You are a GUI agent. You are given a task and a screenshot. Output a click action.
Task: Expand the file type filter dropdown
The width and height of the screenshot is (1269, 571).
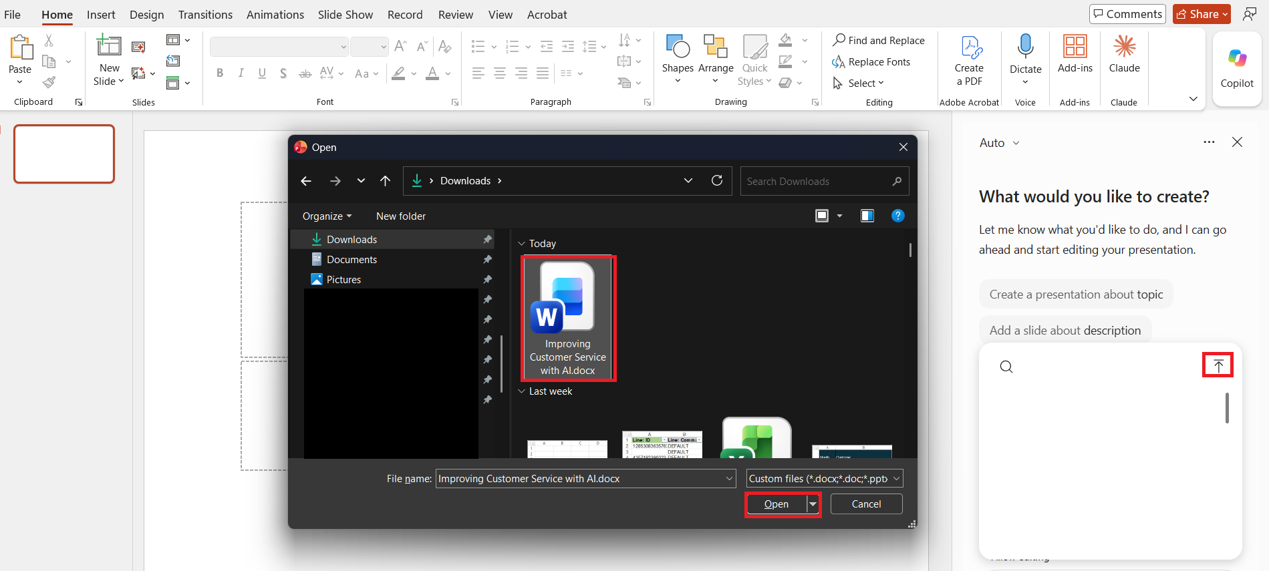point(896,479)
